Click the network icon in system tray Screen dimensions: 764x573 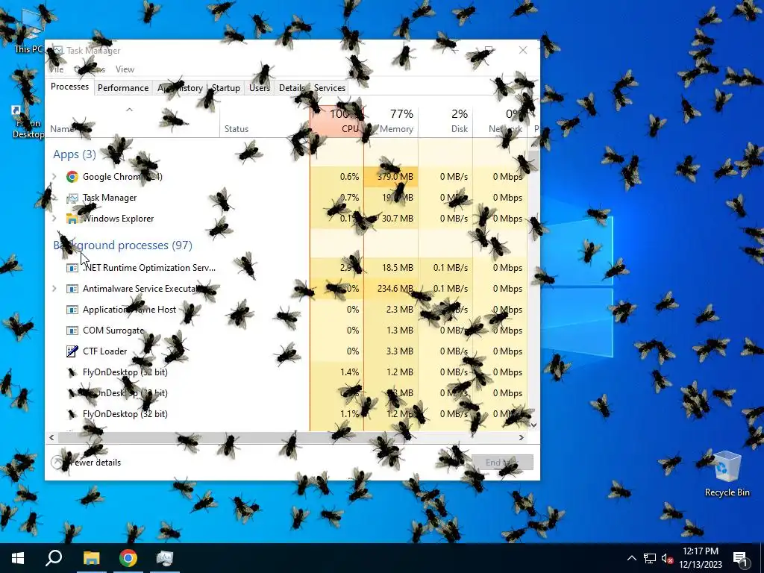650,558
